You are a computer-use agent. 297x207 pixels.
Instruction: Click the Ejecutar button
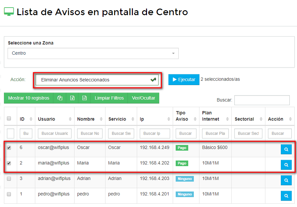point(184,79)
